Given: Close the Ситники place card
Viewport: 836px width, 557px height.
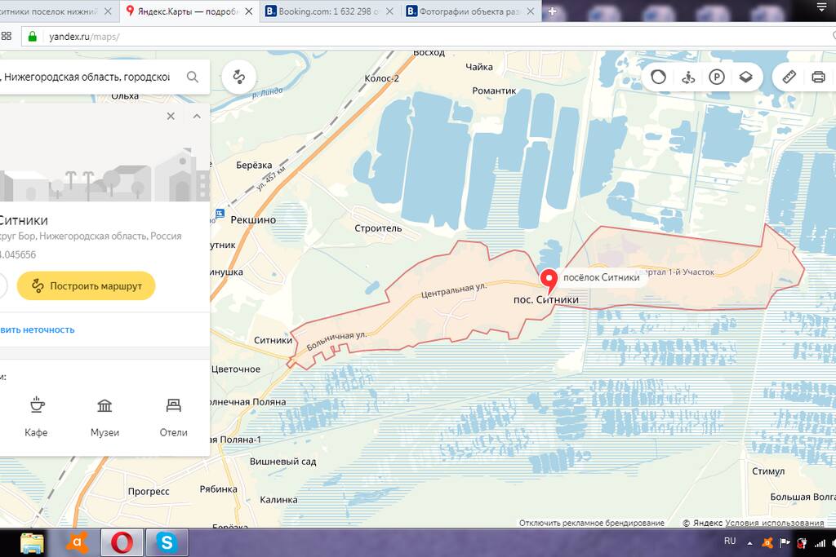Looking at the screenshot, I should click(171, 116).
